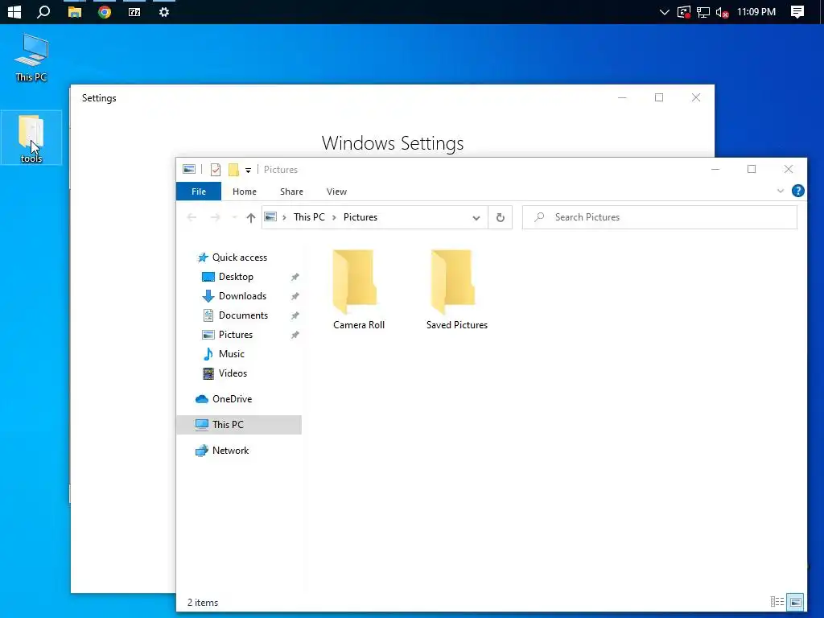Open the View ribbon tab
Screen dimensions: 824x618
(336, 192)
